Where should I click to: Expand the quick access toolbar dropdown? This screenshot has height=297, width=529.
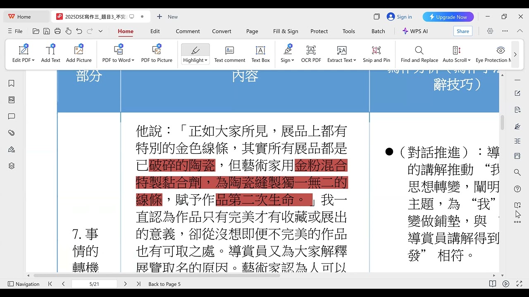click(100, 31)
